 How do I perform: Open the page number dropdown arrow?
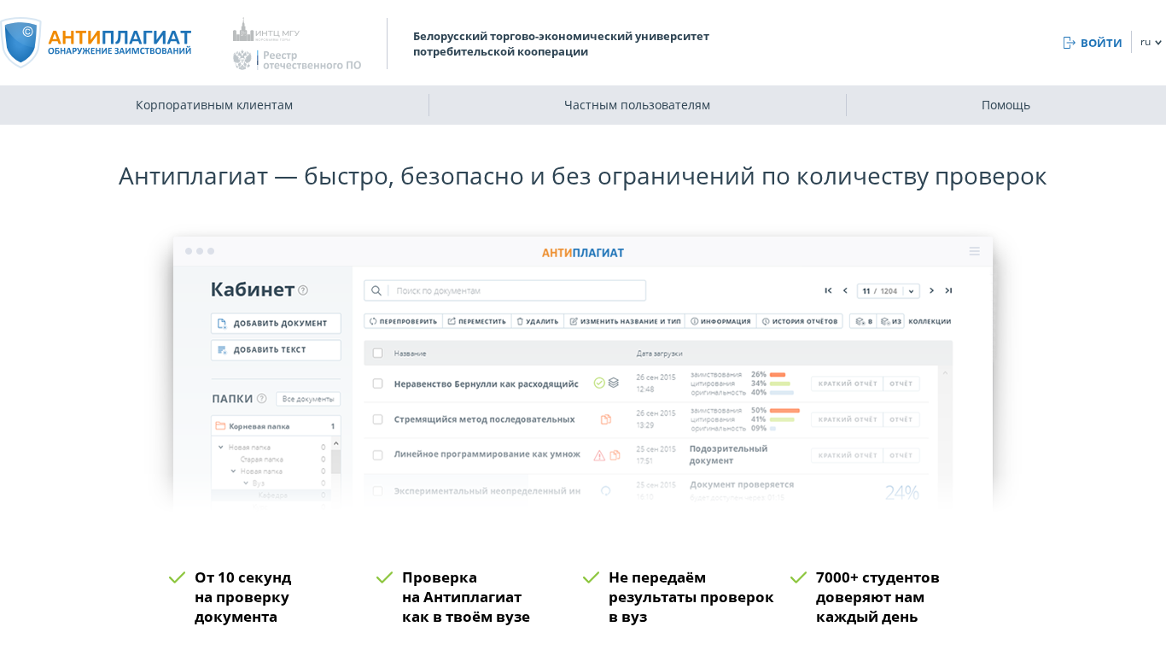coord(912,291)
